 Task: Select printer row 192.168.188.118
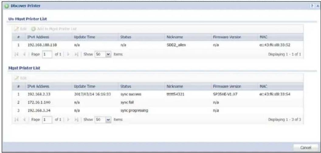click(x=157, y=46)
